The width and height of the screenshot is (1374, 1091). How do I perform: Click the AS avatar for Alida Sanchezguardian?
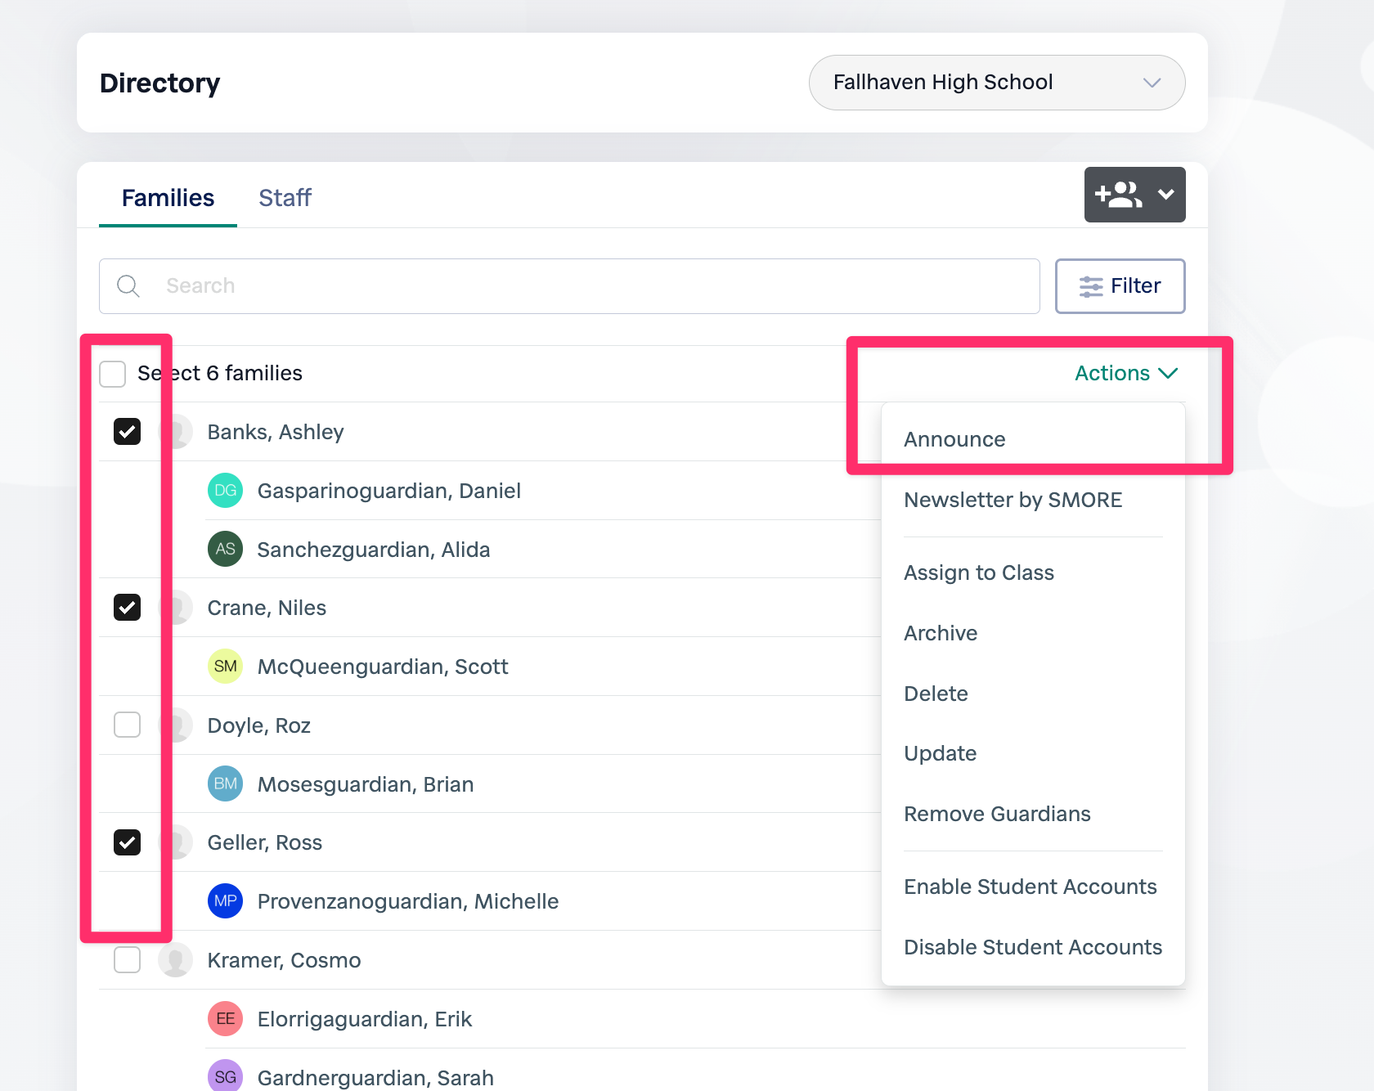click(x=225, y=550)
